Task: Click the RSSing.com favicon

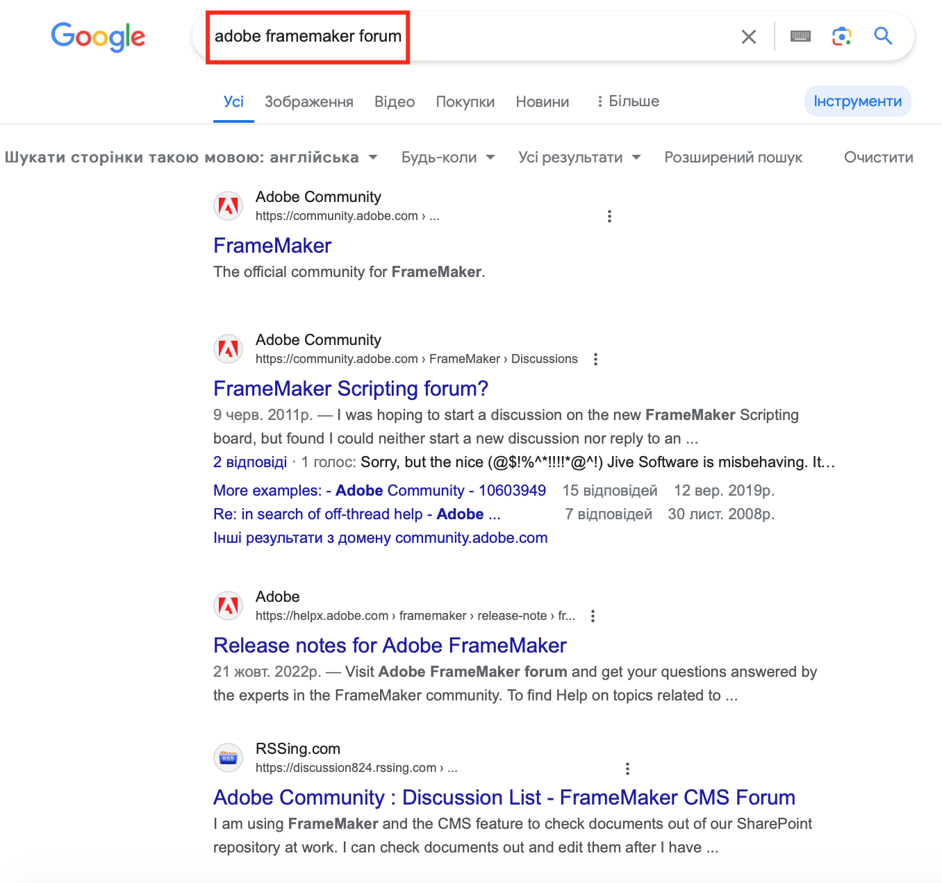Action: pyautogui.click(x=229, y=757)
